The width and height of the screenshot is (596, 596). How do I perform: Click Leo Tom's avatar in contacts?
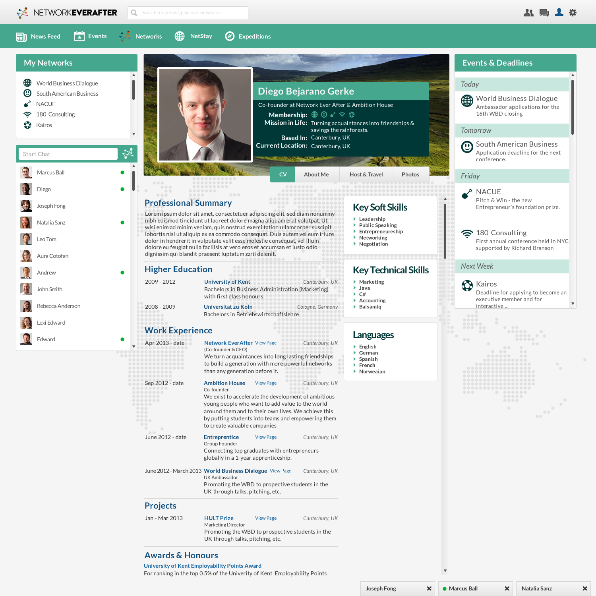[26, 239]
